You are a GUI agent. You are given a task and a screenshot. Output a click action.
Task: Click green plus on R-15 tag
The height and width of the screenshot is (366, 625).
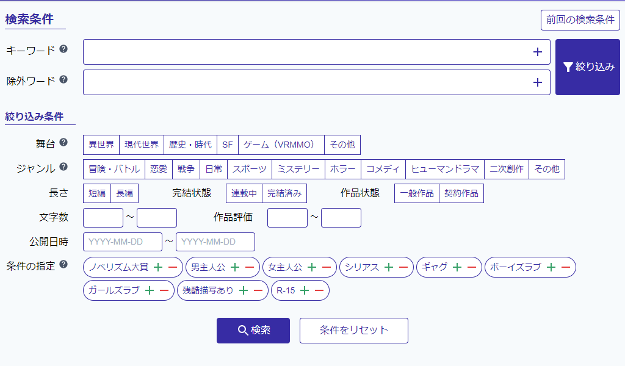305,291
